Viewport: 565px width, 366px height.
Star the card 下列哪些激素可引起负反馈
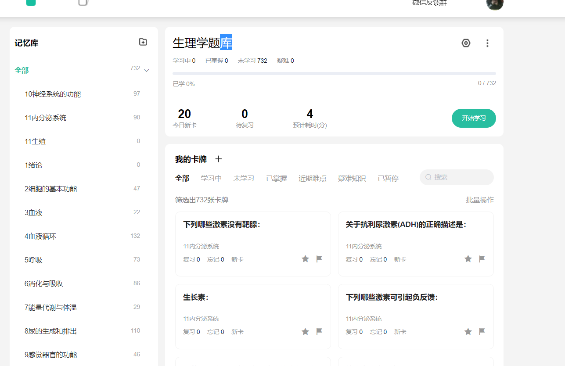click(468, 331)
